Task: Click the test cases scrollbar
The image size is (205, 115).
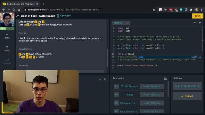Action: coord(168,89)
